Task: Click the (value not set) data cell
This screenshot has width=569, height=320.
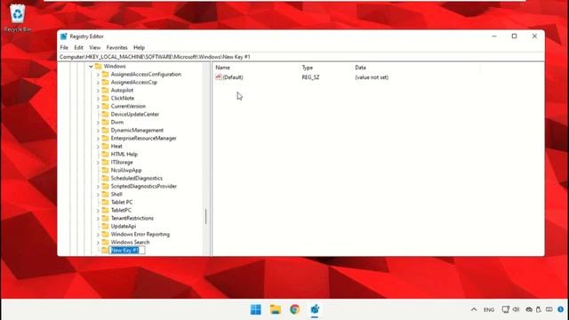Action: (x=372, y=77)
